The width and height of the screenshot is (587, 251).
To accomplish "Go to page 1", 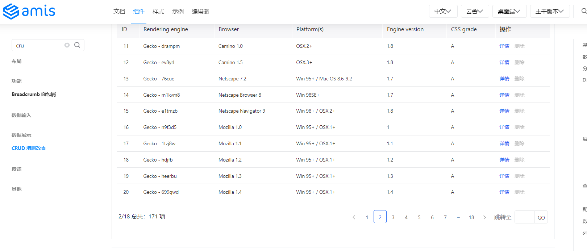I will pos(367,217).
